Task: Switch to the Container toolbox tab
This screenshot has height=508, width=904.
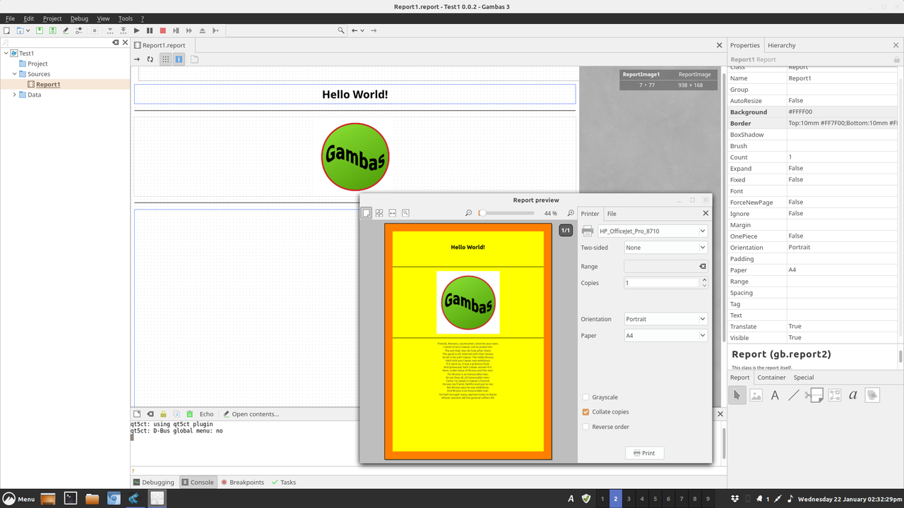Action: pos(771,377)
